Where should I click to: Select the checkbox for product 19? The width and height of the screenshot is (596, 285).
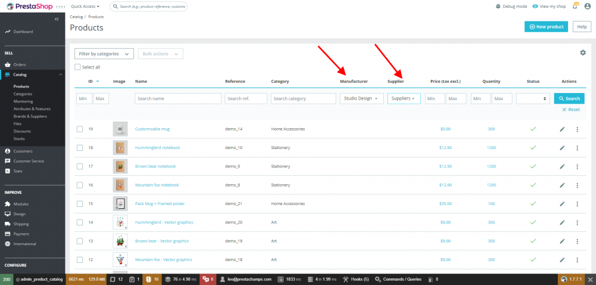(80, 129)
